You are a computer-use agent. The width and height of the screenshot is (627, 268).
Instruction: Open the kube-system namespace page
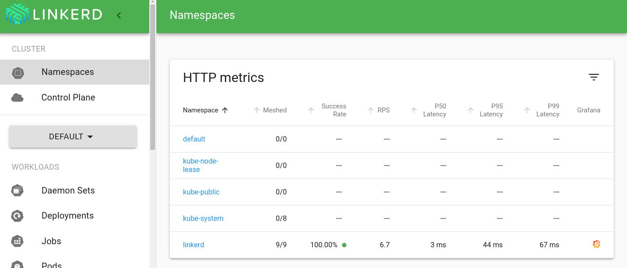(203, 218)
